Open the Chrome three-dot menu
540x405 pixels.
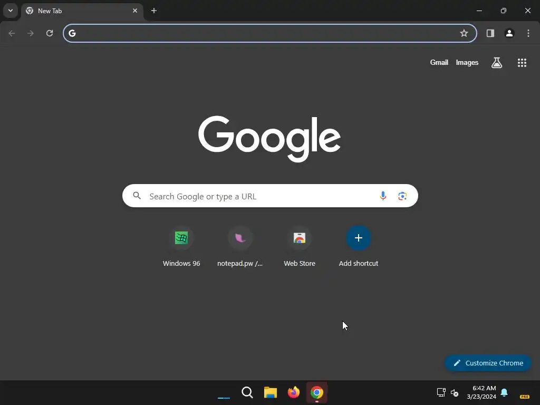[528, 33]
